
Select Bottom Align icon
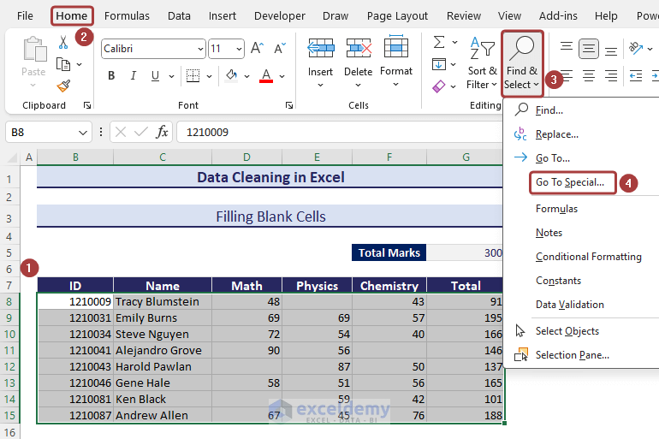pyautogui.click(x=611, y=51)
